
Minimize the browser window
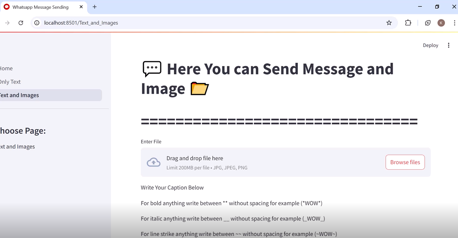(420, 6)
